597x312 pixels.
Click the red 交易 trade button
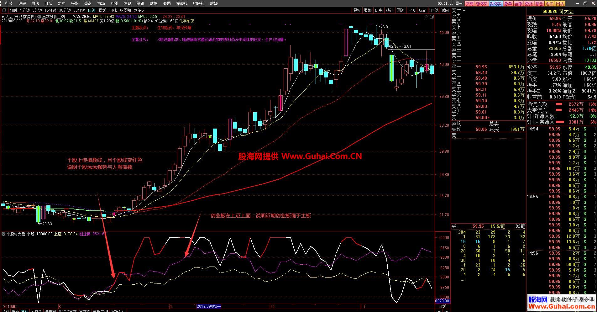(469, 3)
